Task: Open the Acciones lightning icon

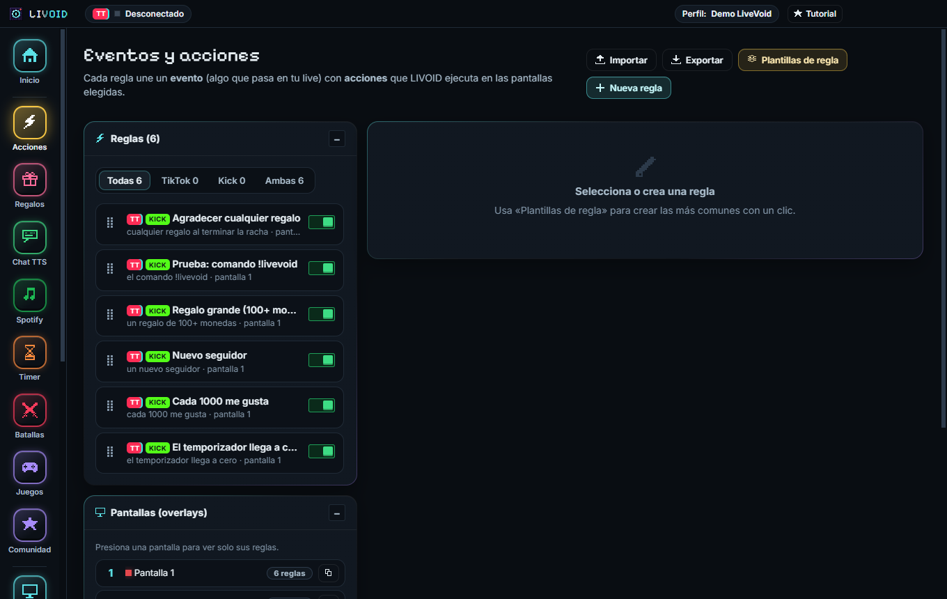Action: click(x=30, y=123)
